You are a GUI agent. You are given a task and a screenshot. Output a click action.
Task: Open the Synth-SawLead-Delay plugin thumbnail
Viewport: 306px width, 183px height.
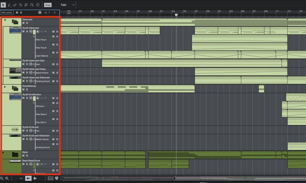[15, 71]
